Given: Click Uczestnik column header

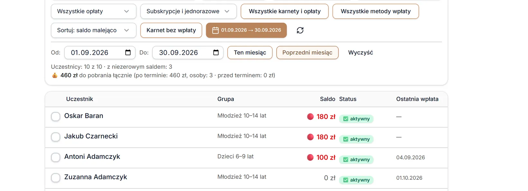Looking at the screenshot, I should tap(80, 99).
